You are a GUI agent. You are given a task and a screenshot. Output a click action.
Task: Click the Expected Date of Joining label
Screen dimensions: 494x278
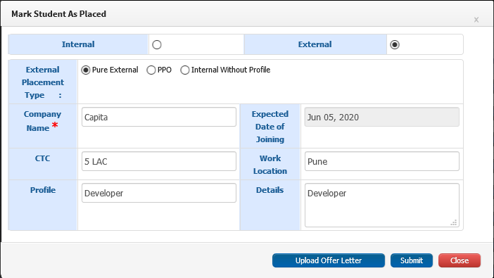[270, 127]
